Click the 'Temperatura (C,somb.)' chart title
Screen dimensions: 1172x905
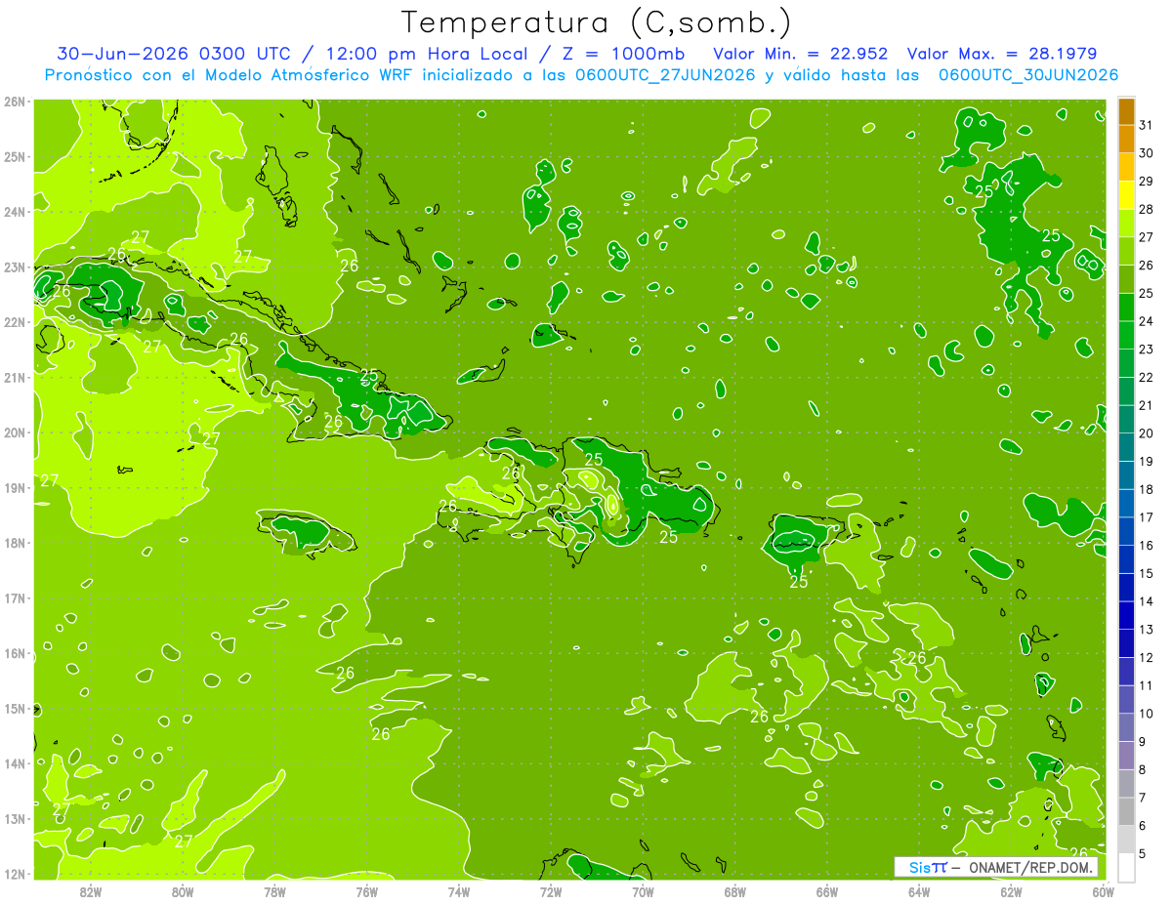click(597, 22)
